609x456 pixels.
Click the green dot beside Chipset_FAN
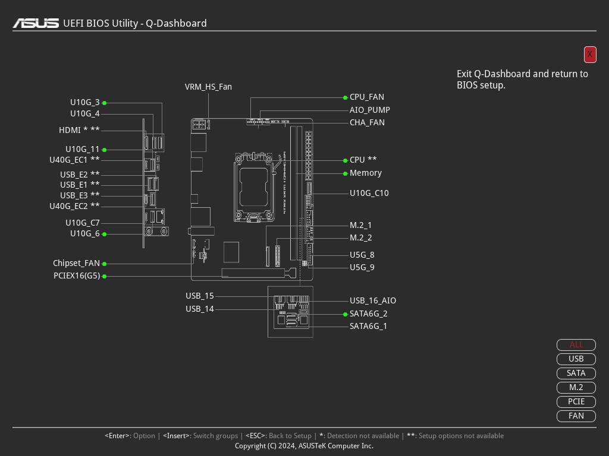click(104, 264)
